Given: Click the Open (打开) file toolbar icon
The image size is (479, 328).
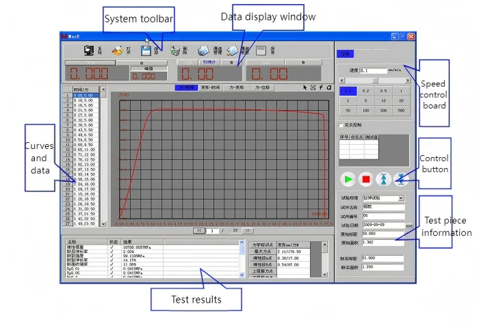Looking at the screenshot, I should [117, 51].
